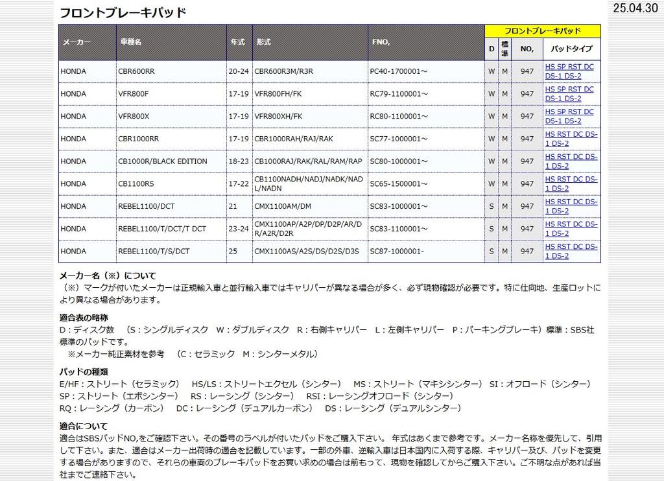Open pad type link for VFR800F row
This screenshot has width=664, height=481.
(x=569, y=94)
